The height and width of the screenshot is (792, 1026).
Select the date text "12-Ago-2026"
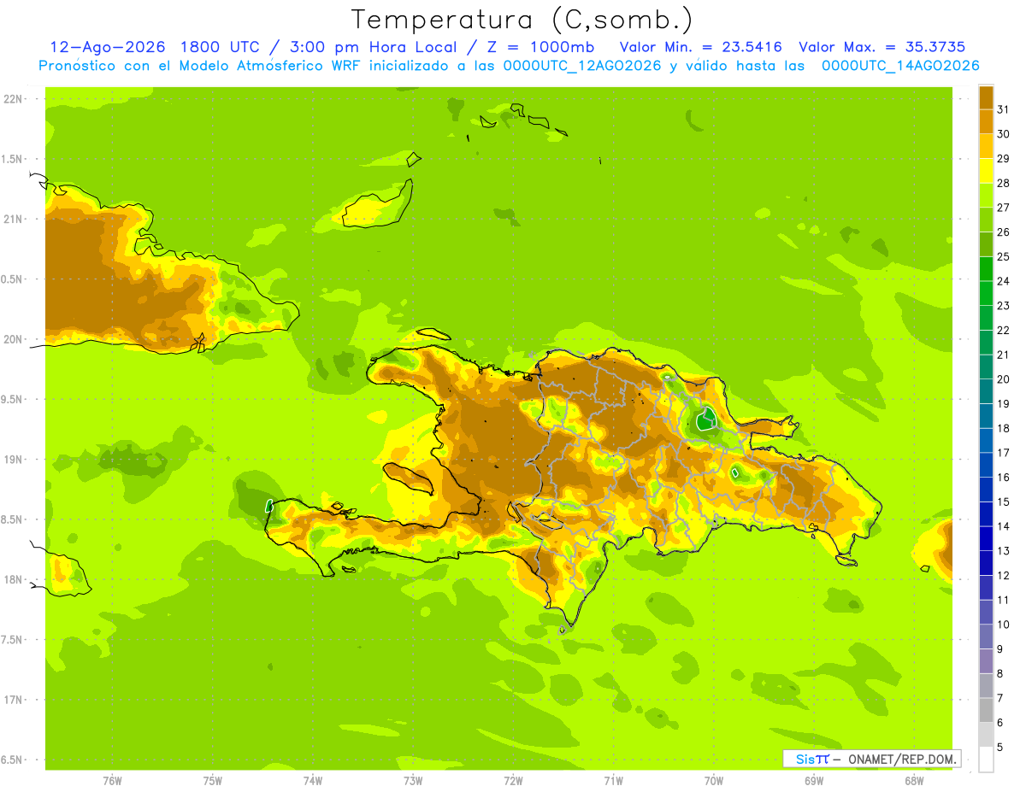(x=107, y=48)
